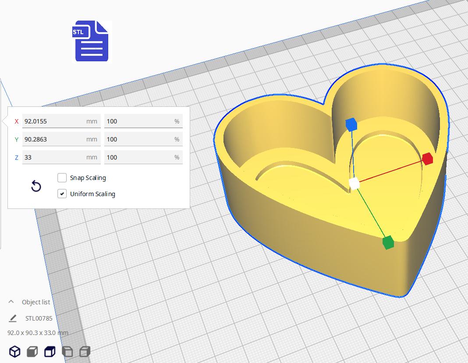
Task: Click the fourth view cube icon
Action: 67,351
